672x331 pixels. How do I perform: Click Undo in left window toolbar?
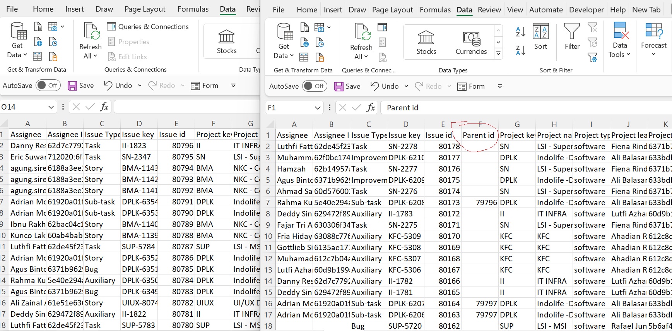118,86
